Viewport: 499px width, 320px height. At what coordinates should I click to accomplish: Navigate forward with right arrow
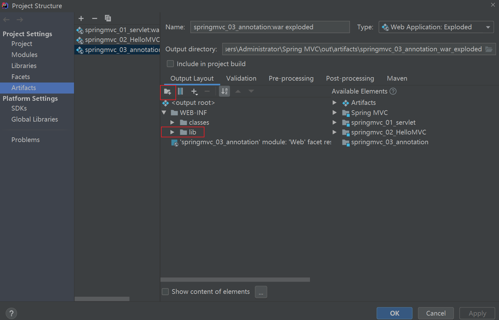(x=20, y=20)
